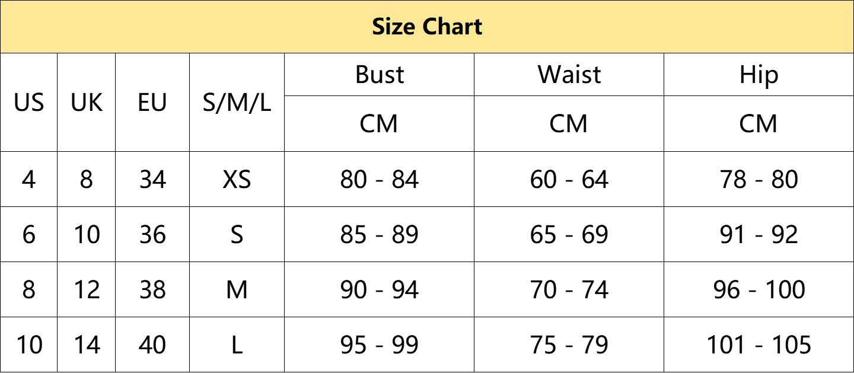This screenshot has width=854, height=373.
Task: Select the size L cell
Action: 237,345
